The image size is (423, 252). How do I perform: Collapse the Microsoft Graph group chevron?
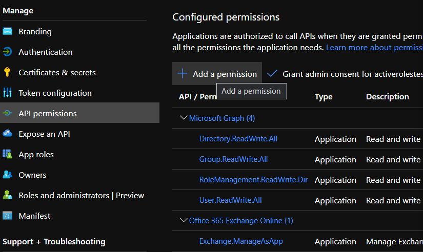coord(184,118)
